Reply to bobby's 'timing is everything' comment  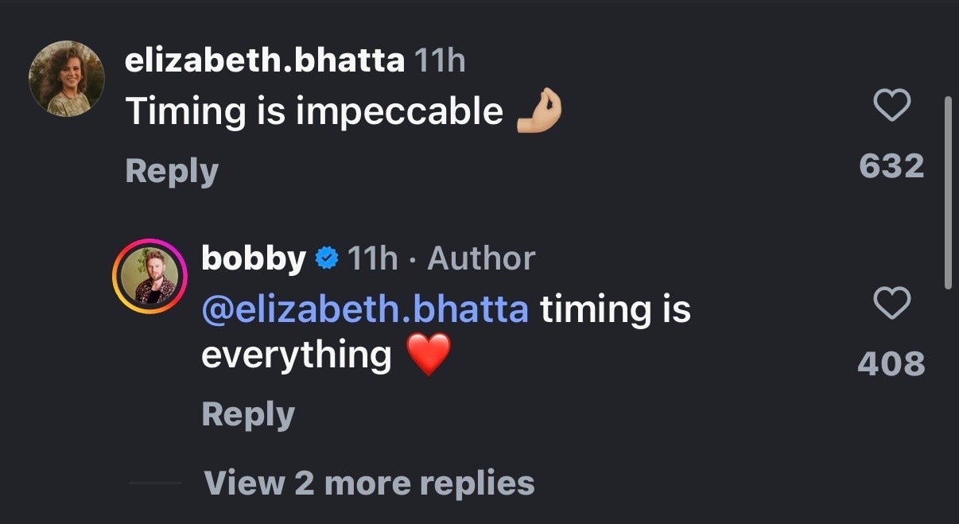(248, 415)
